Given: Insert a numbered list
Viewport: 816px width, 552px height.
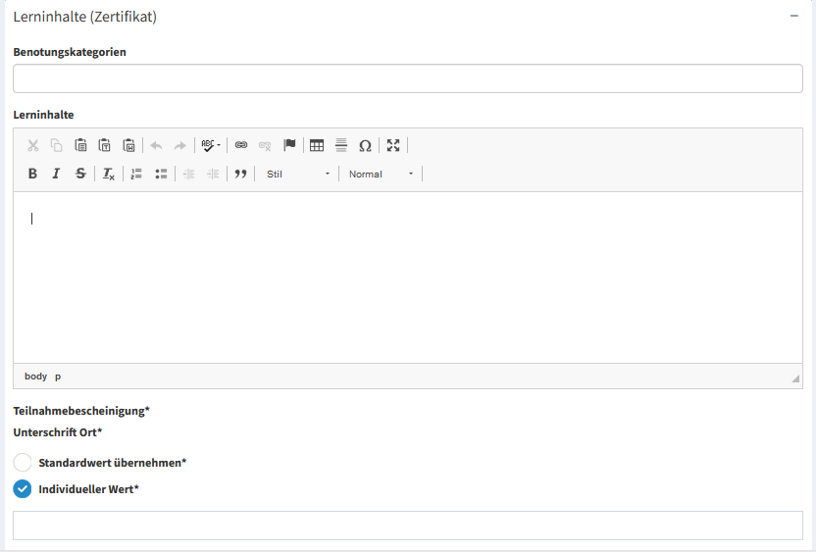Looking at the screenshot, I should pyautogui.click(x=136, y=174).
